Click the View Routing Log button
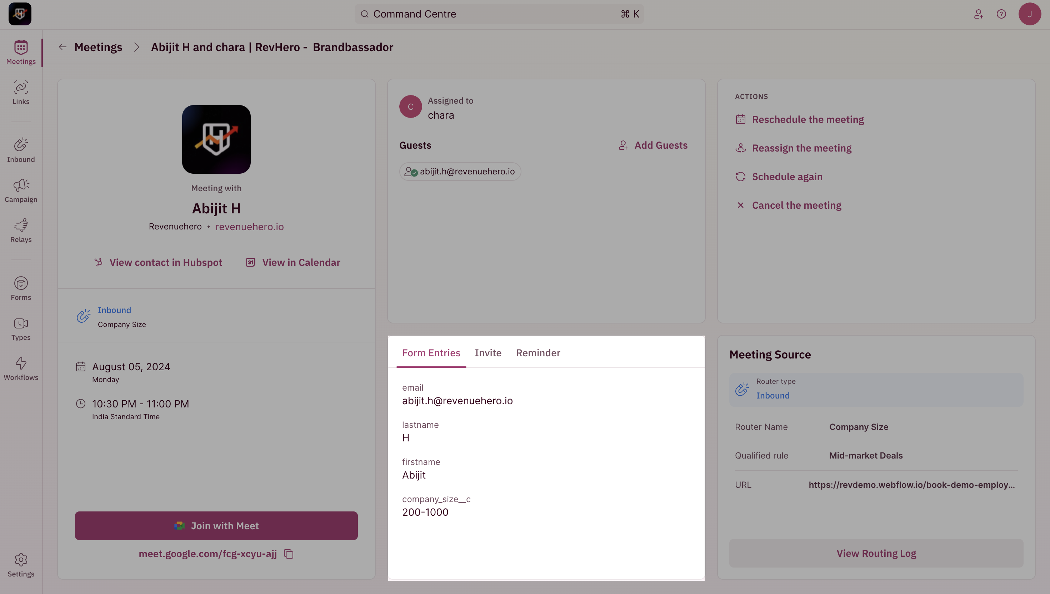The width and height of the screenshot is (1050, 594). [x=876, y=553]
